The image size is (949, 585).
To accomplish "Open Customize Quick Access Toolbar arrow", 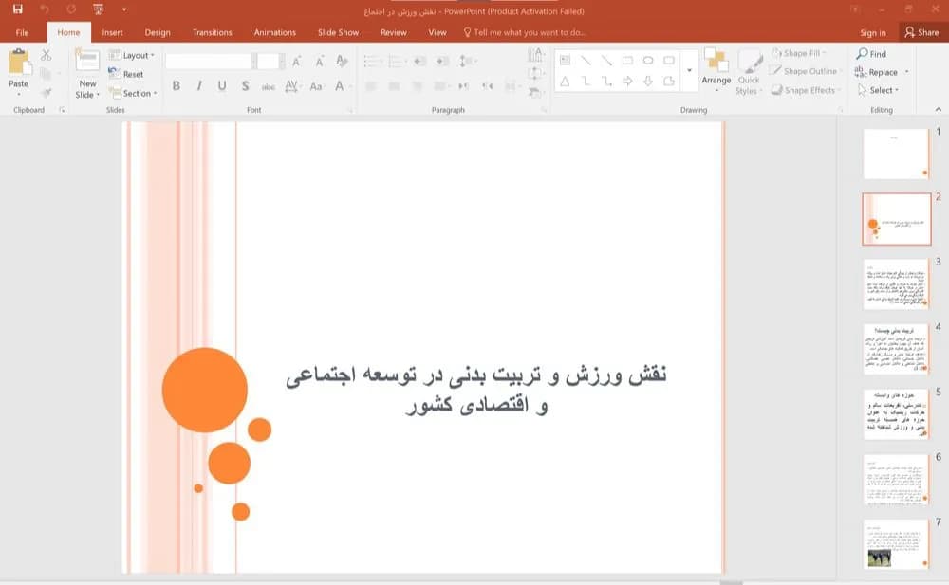I will click(124, 9).
